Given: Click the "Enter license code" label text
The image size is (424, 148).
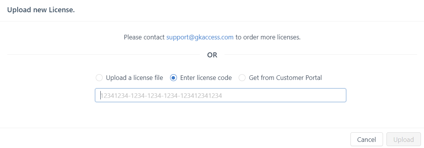Looking at the screenshot, I should pyautogui.click(x=206, y=78).
